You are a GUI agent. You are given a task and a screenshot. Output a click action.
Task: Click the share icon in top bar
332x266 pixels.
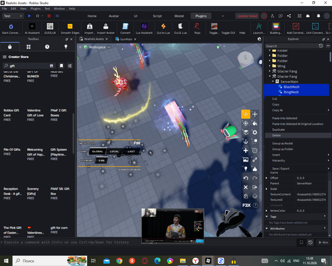click(x=289, y=16)
